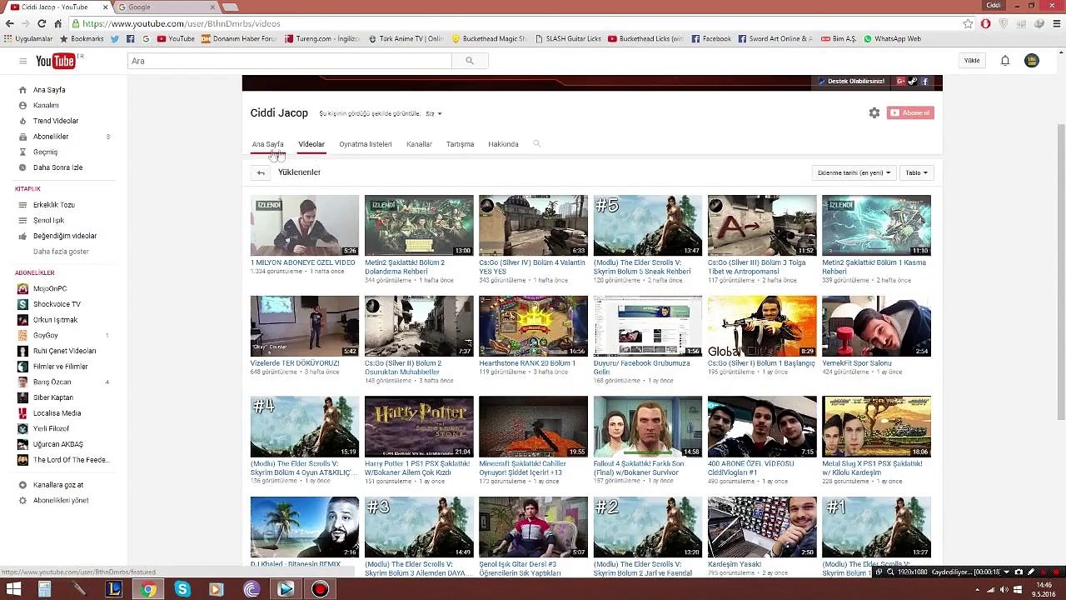Bookmark this page with star icon

click(968, 23)
